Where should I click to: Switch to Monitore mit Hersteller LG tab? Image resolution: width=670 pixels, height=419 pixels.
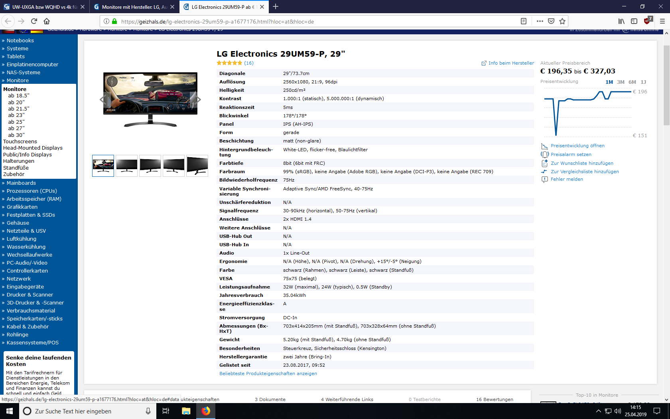tap(134, 7)
